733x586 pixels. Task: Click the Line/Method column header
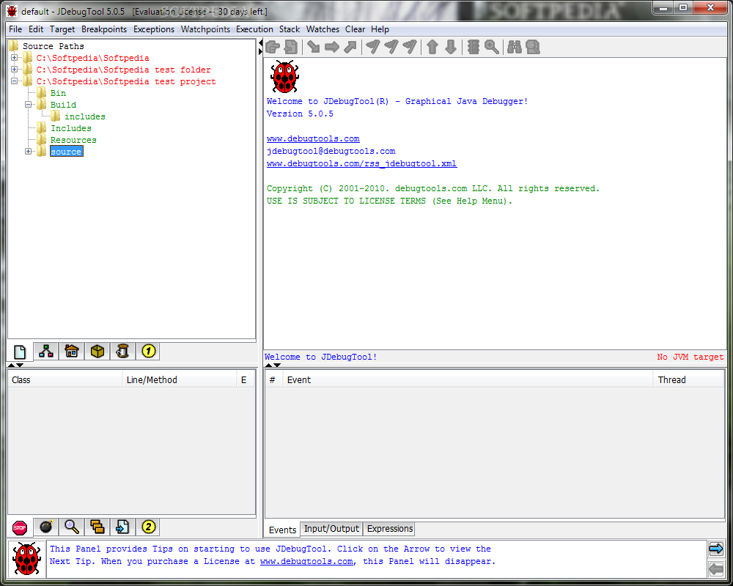(x=180, y=380)
